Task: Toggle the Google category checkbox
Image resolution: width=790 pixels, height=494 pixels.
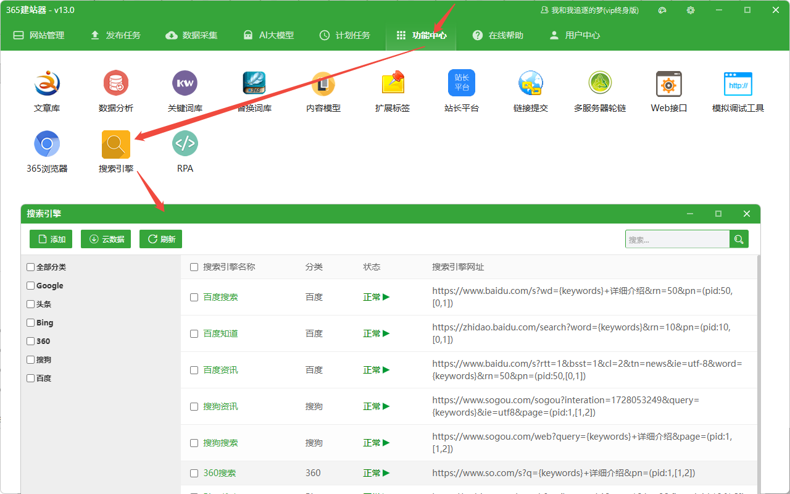Action: tap(31, 286)
